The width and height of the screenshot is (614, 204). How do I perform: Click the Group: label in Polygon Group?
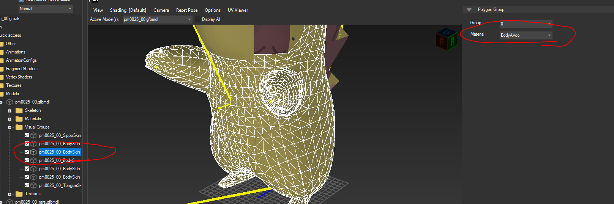coord(476,23)
